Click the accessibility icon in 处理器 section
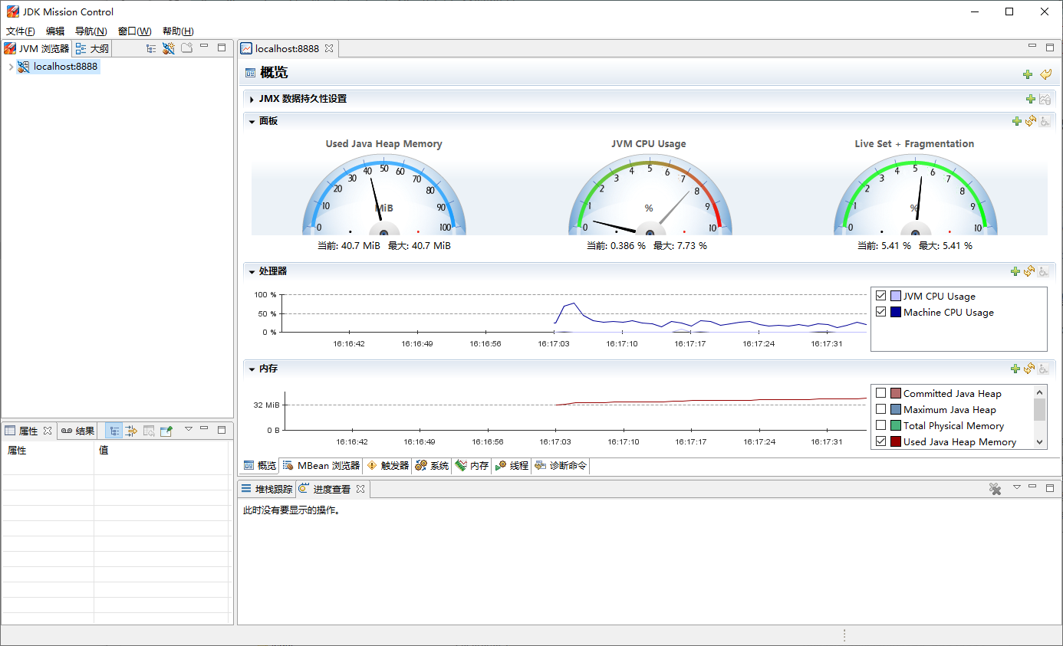This screenshot has width=1063, height=646. click(1044, 271)
